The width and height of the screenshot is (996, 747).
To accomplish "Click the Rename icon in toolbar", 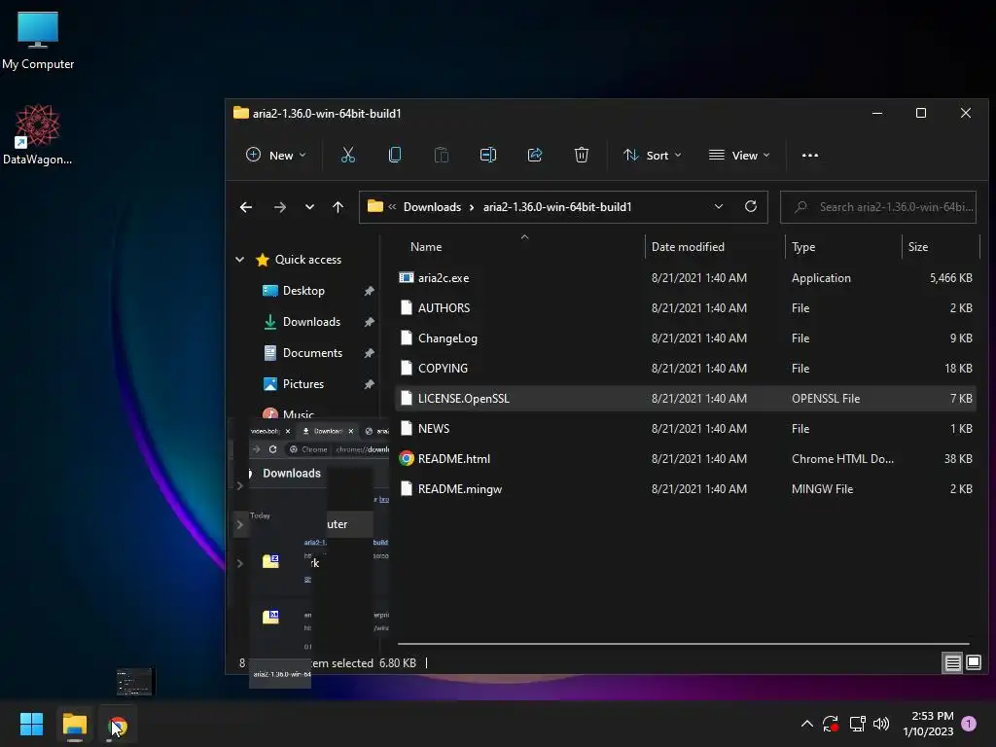I will [488, 155].
